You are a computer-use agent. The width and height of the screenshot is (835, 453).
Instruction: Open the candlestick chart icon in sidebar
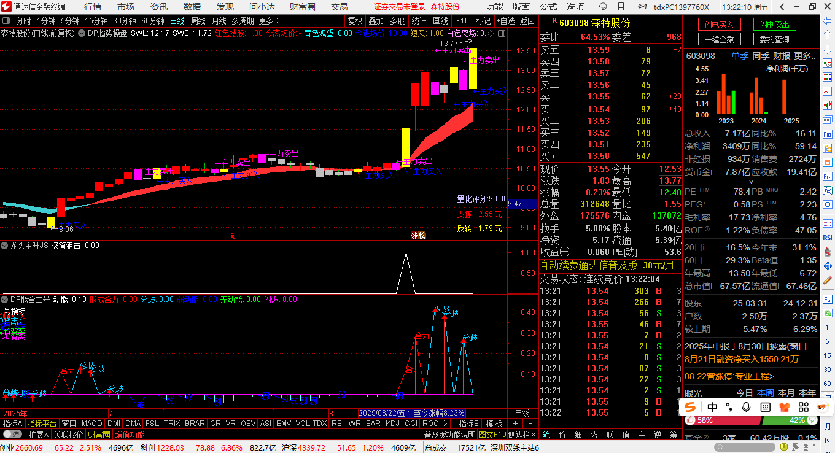click(827, 105)
